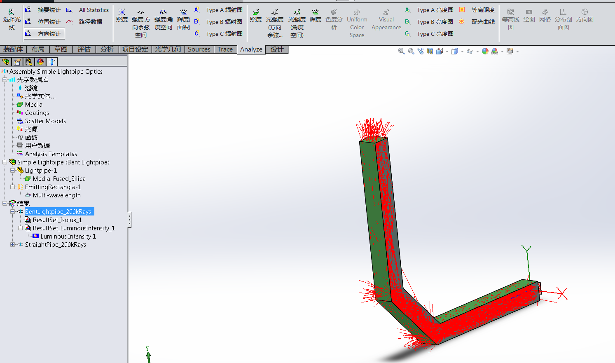Switch to the Trace tab
The image size is (615, 363).
[225, 49]
